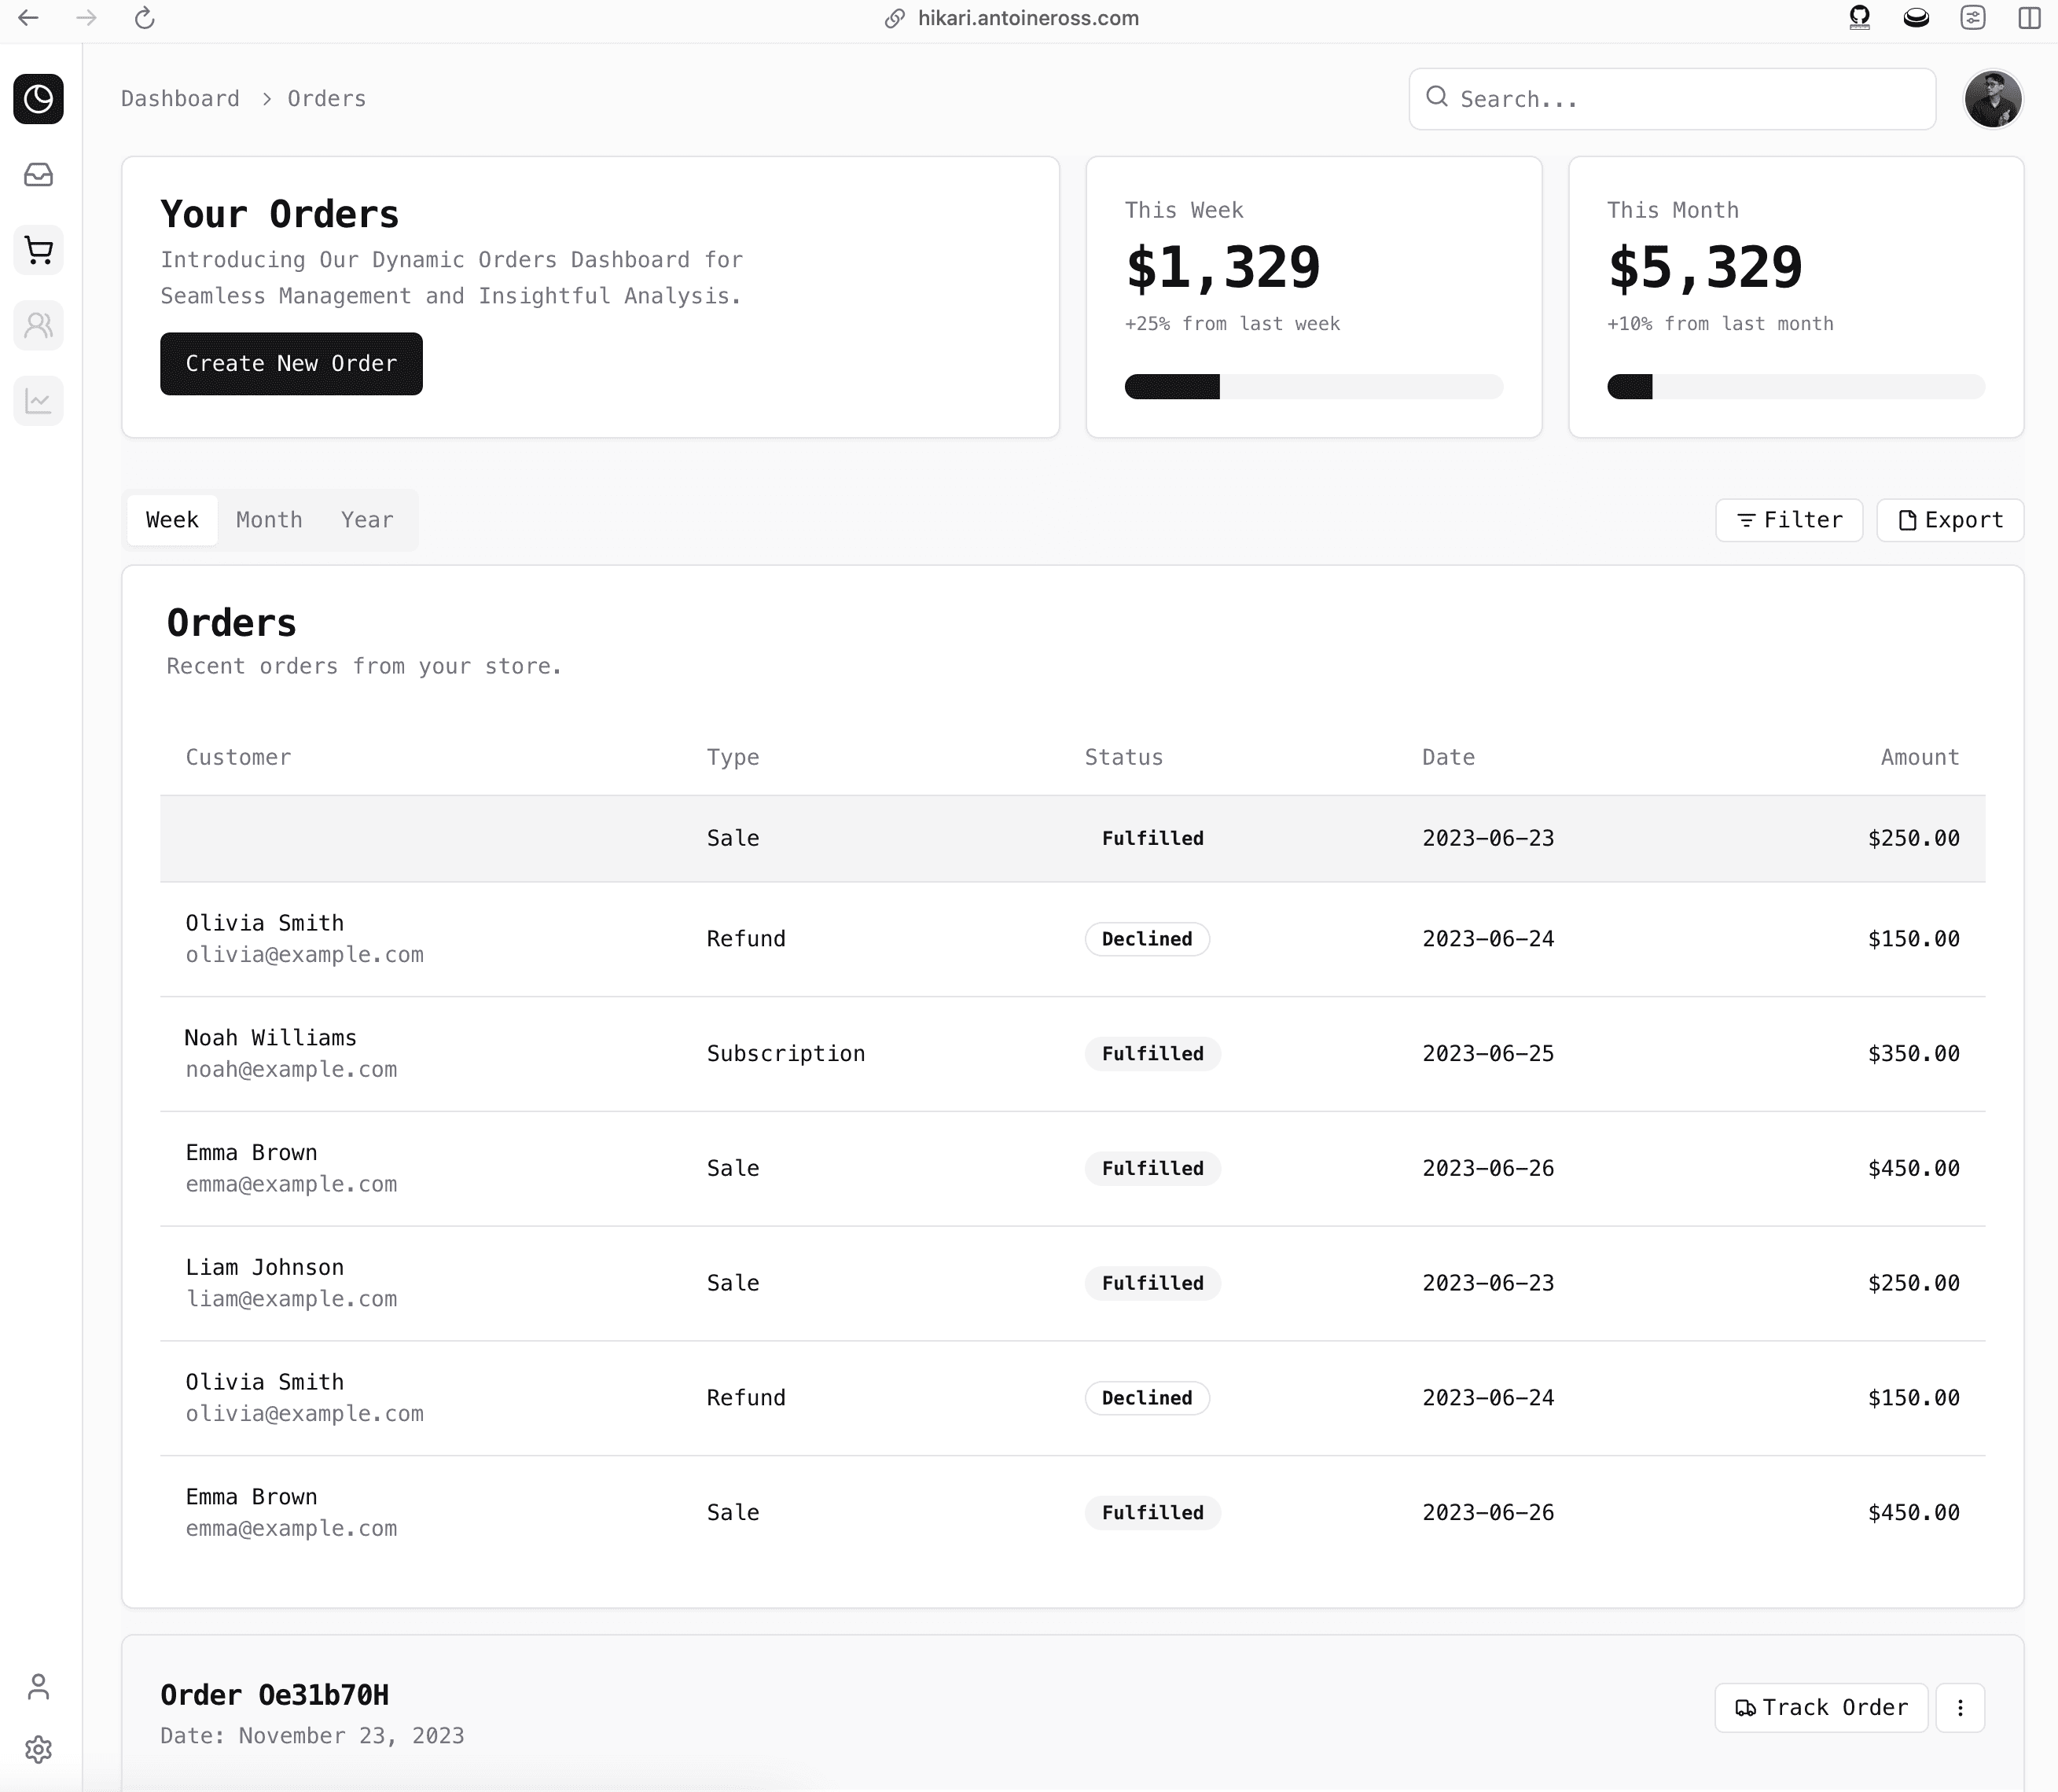Select the Week tab
The image size is (2058, 1792).
click(x=172, y=519)
